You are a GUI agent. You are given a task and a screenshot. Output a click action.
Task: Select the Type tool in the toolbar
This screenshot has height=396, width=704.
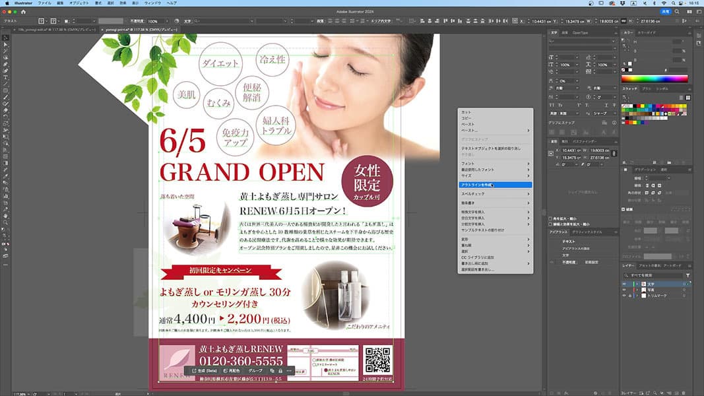click(5, 77)
